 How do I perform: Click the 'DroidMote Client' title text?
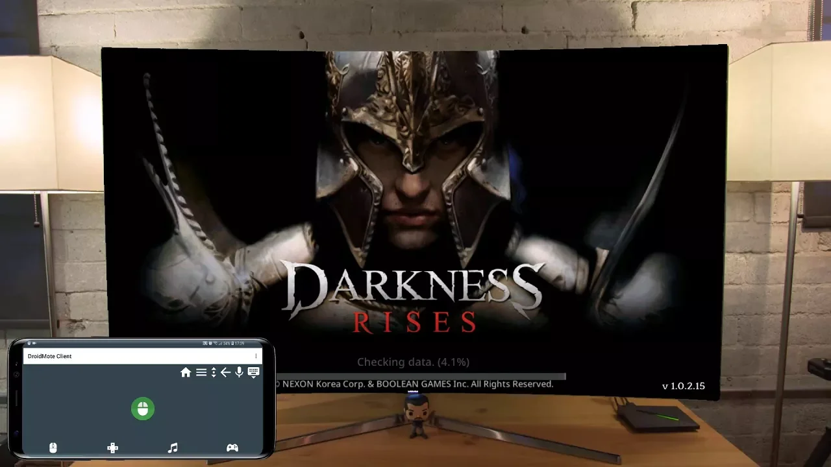tap(50, 356)
